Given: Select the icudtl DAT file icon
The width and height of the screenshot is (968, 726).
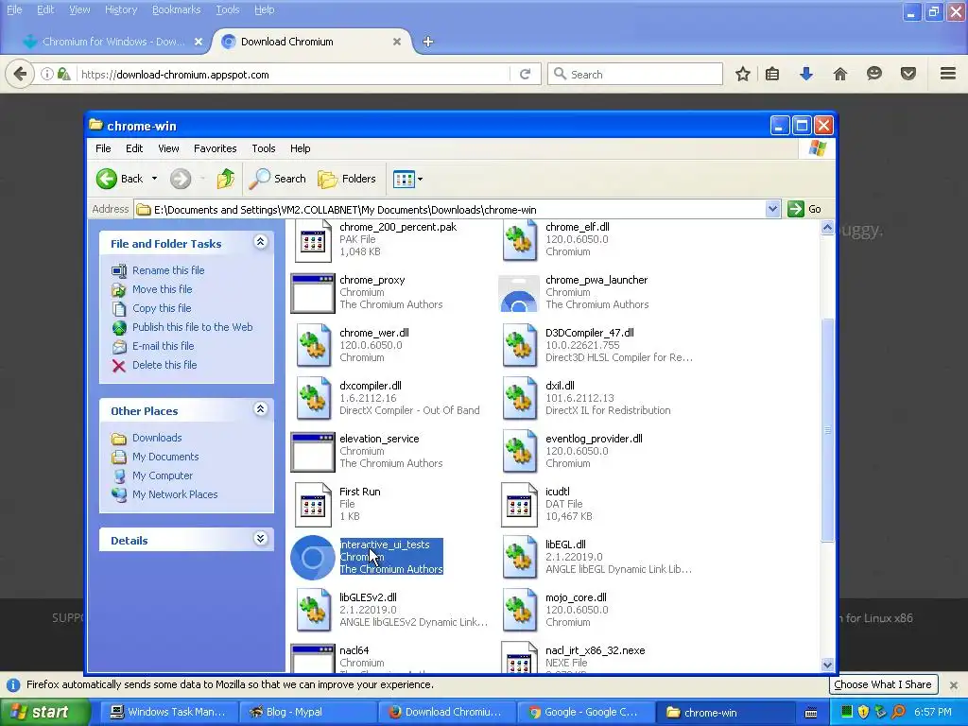Looking at the screenshot, I should click(519, 505).
